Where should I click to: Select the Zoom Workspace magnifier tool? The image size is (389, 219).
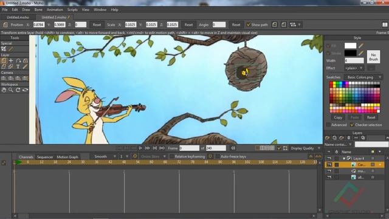[11, 90]
